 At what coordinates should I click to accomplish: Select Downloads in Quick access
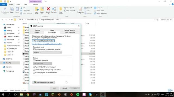[x=10, y=40]
